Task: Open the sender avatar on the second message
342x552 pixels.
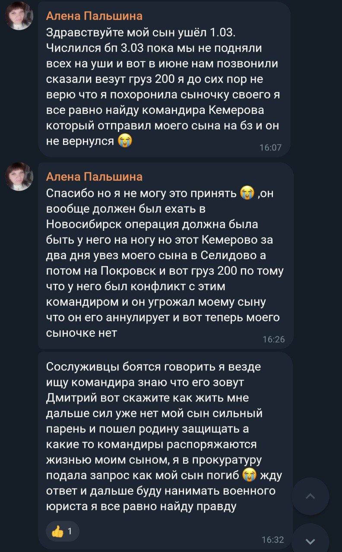Action: pyautogui.click(x=19, y=176)
